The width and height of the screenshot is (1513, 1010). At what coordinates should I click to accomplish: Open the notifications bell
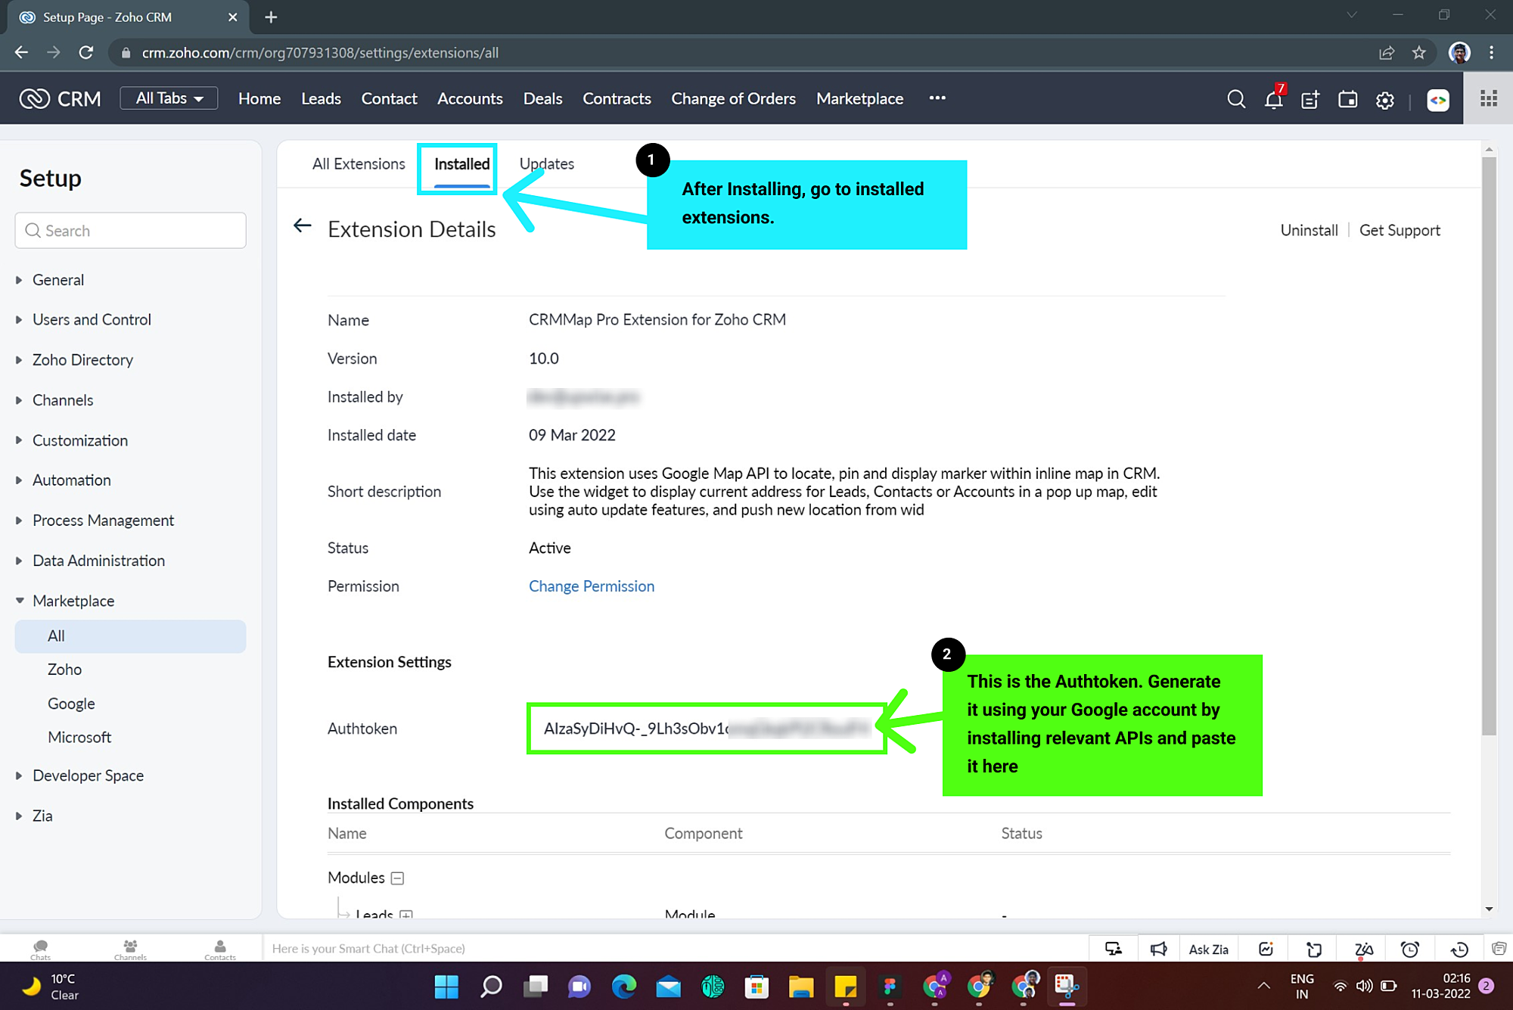pos(1273,99)
